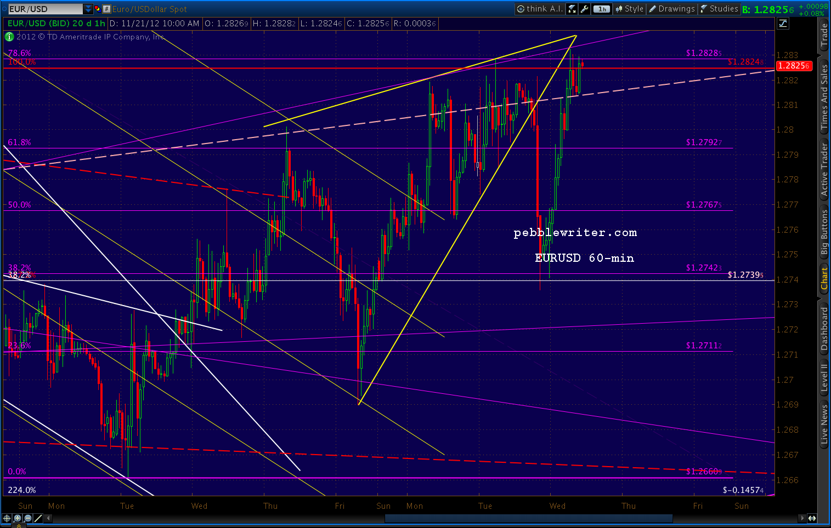The image size is (831, 528).
Task: Edit the EUR/USD symbol input field
Action: 46,9
